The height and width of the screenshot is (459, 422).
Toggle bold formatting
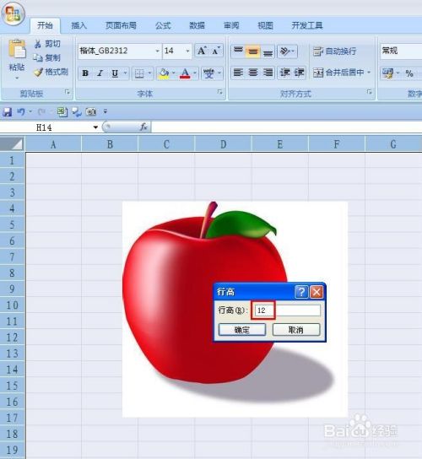click(85, 73)
